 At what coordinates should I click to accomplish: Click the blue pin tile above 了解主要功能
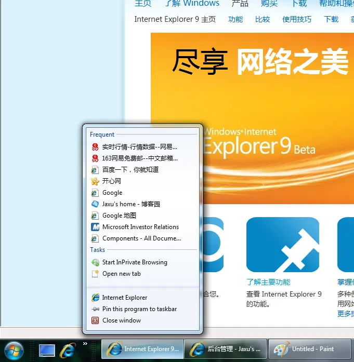coord(283,245)
